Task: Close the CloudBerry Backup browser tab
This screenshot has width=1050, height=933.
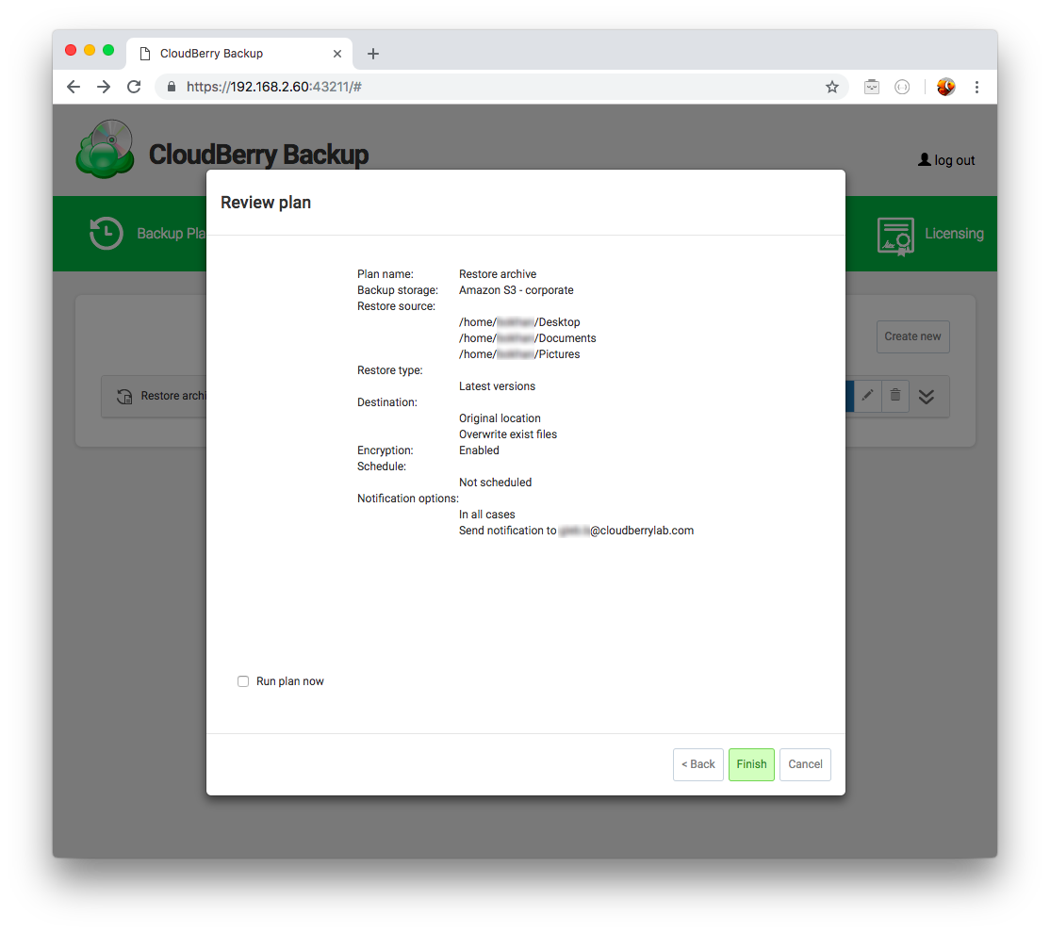Action: 336,54
